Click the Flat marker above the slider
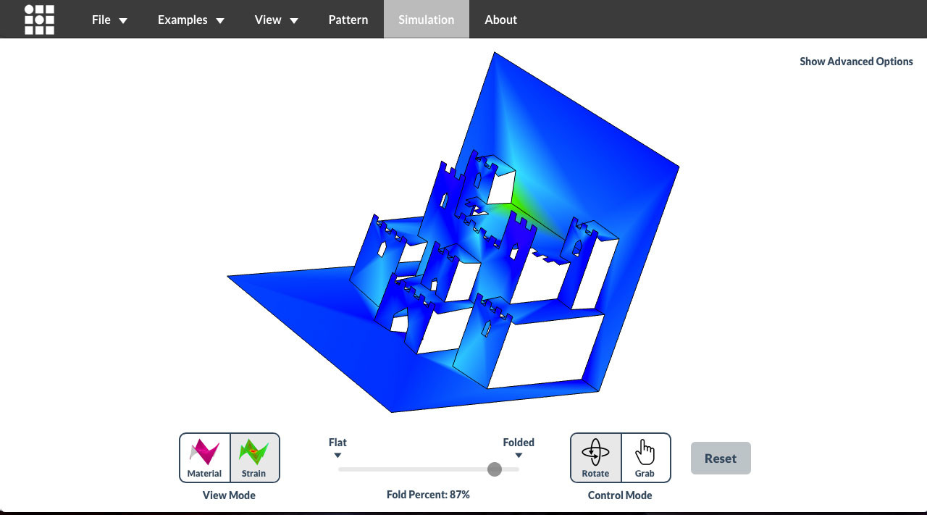Image resolution: width=927 pixels, height=515 pixels. 337,448
